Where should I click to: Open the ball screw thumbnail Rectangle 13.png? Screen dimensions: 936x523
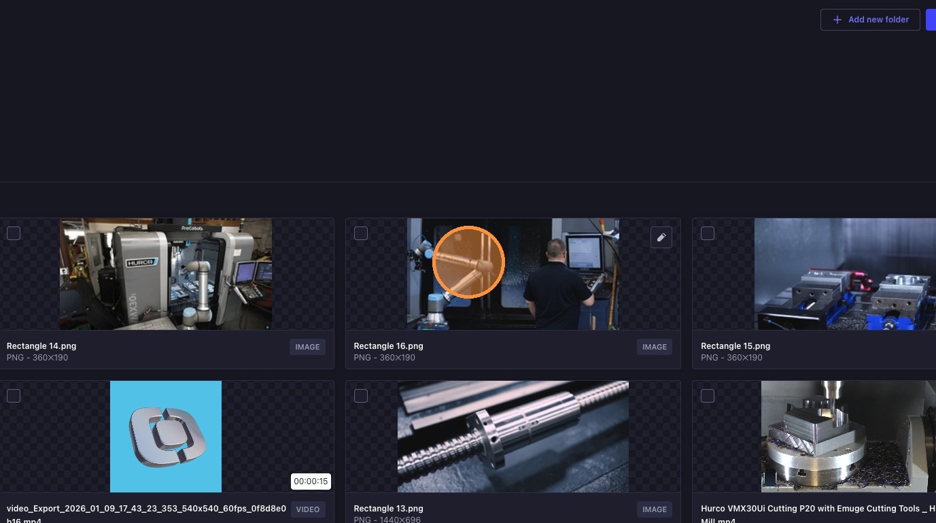513,437
